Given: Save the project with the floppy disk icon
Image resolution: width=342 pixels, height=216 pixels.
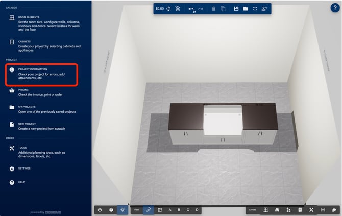Looking at the screenshot, I should pos(236,9).
